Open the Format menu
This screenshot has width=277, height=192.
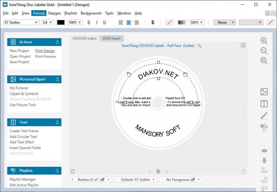pyautogui.click(x=39, y=13)
